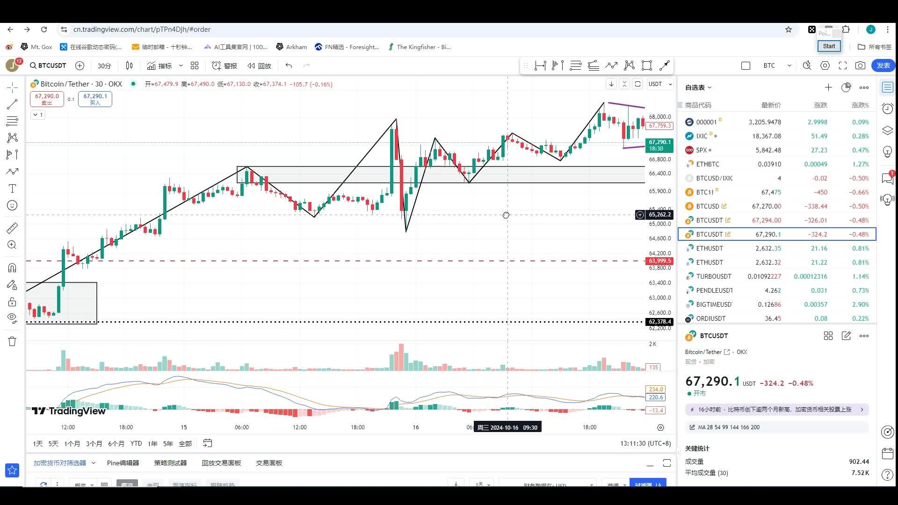Toggle lock all drawing tools
The width and height of the screenshot is (898, 505).
coord(12,302)
